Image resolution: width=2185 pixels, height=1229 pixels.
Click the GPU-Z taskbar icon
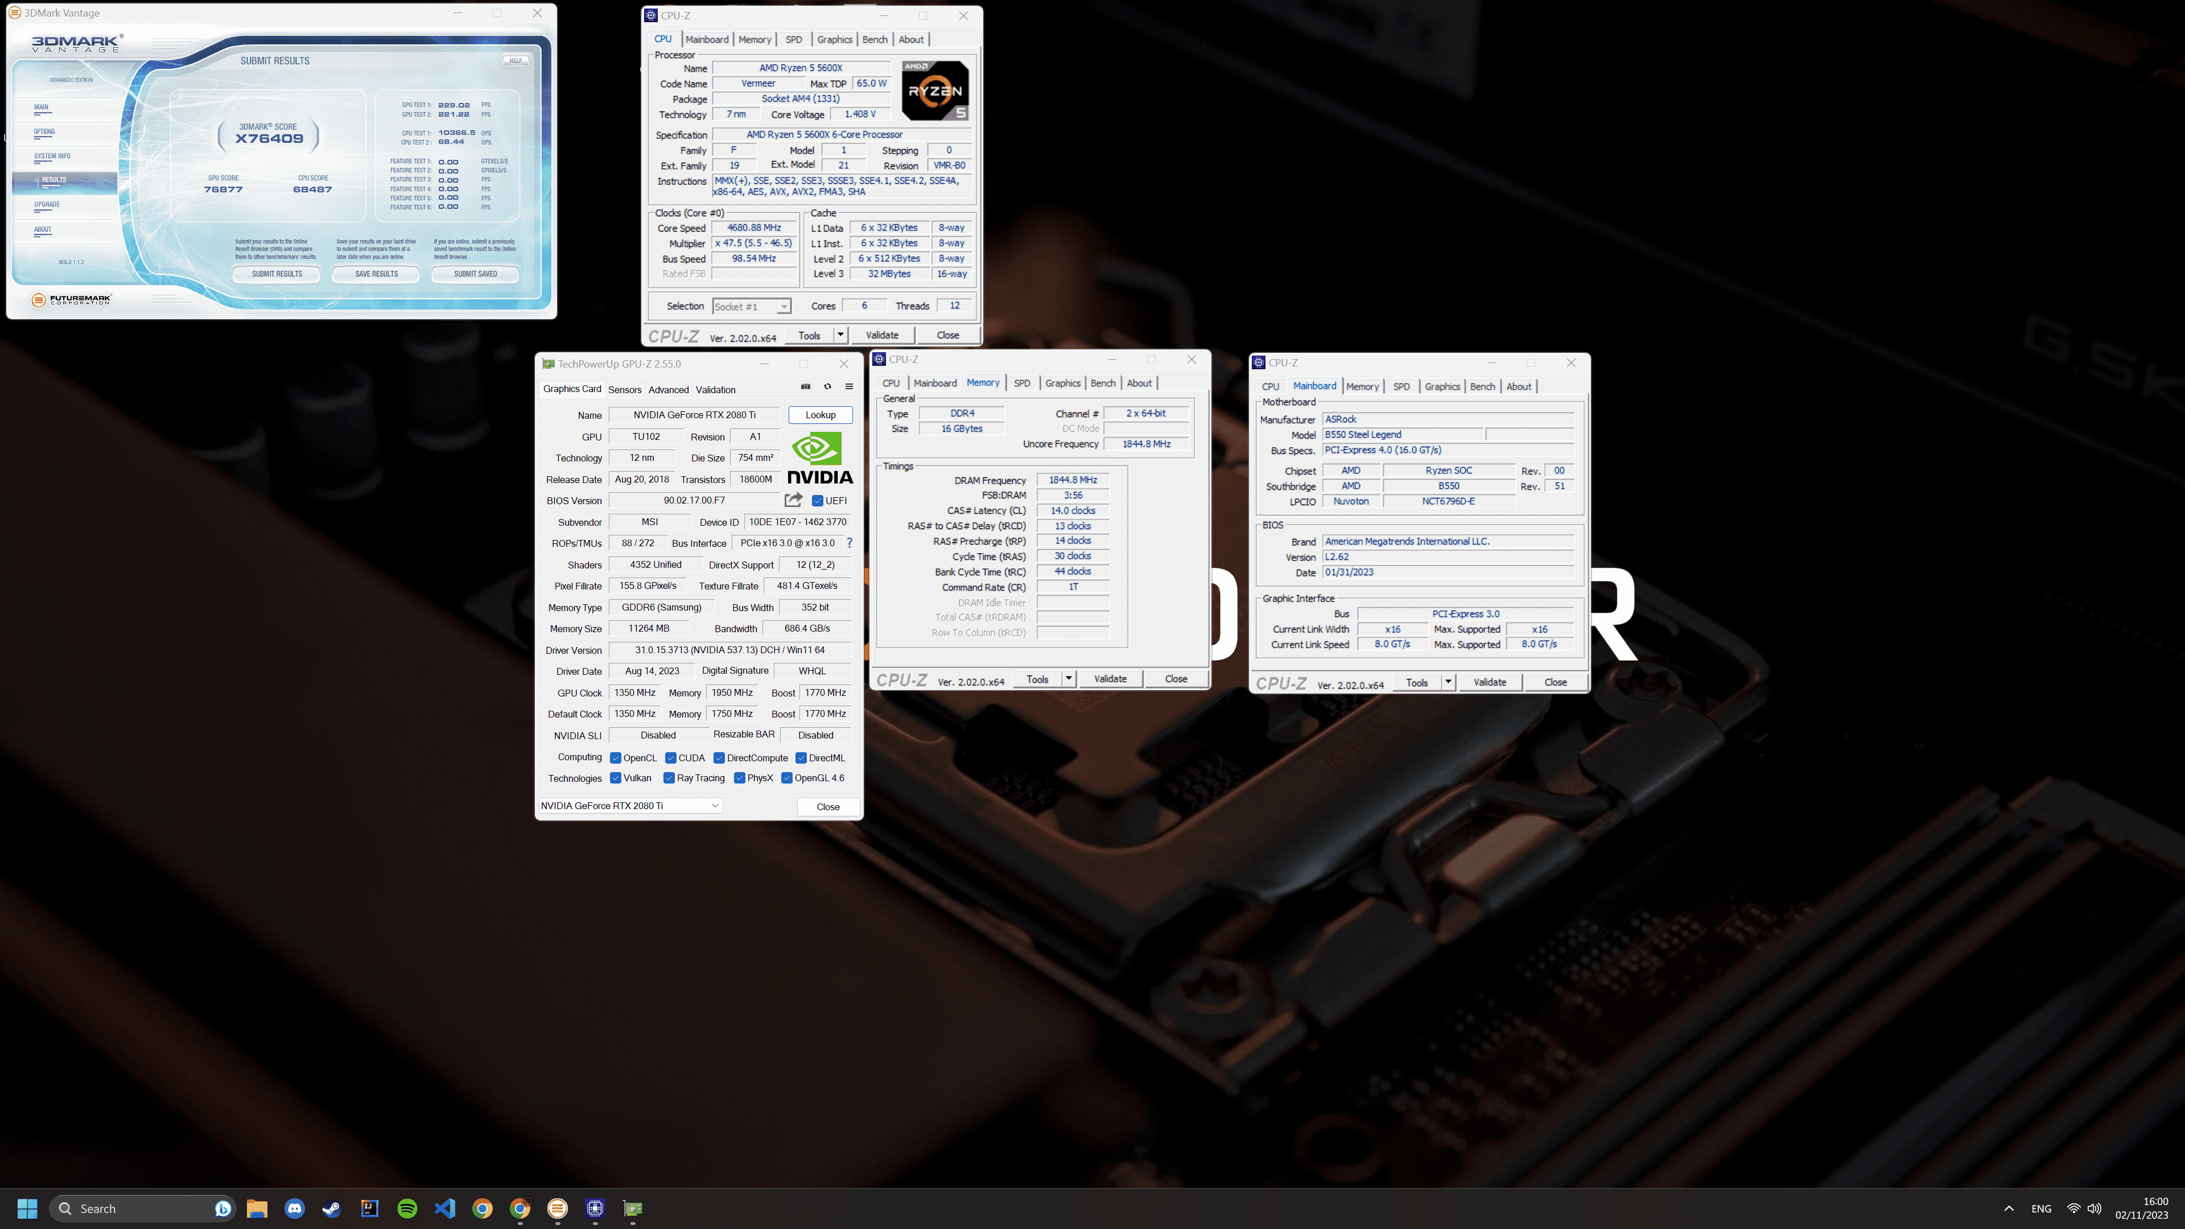(x=633, y=1209)
